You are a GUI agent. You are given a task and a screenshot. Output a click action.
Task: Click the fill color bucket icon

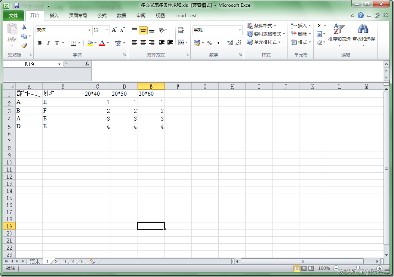click(x=90, y=43)
